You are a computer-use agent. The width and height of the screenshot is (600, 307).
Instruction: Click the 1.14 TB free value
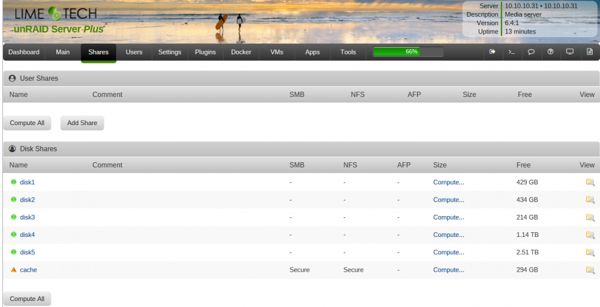coord(527,235)
